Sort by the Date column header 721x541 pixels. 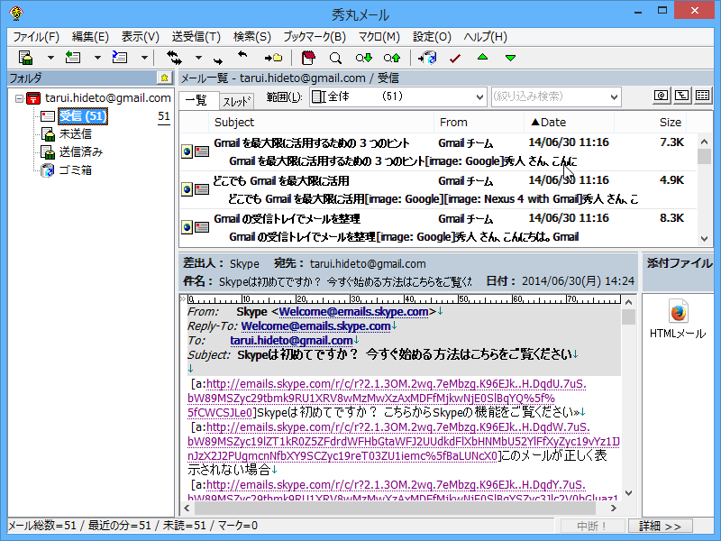pyautogui.click(x=569, y=123)
